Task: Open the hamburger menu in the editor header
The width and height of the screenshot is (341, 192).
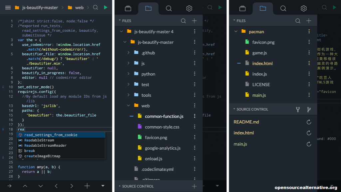Action: 8,7
